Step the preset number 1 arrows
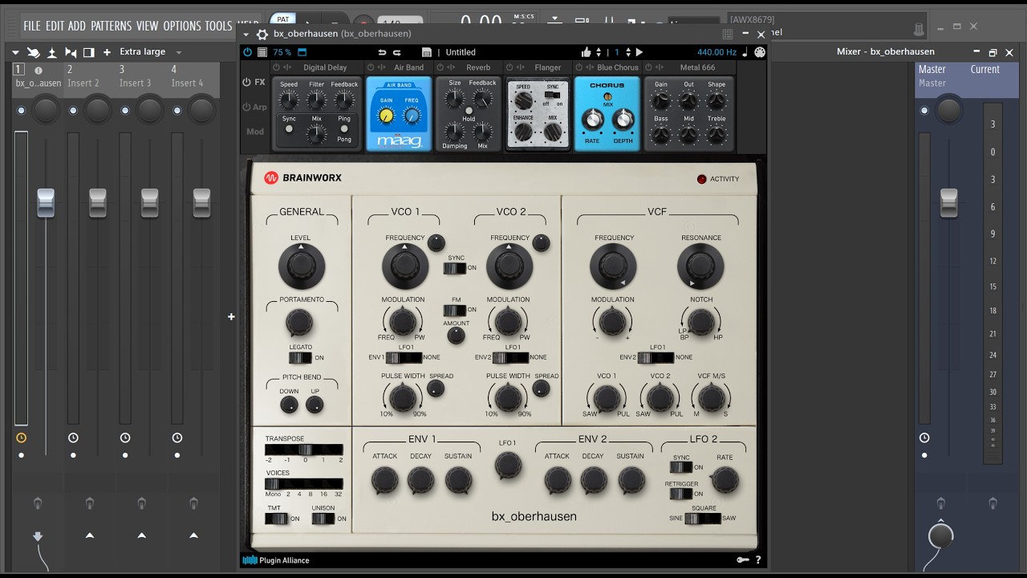 pos(627,52)
